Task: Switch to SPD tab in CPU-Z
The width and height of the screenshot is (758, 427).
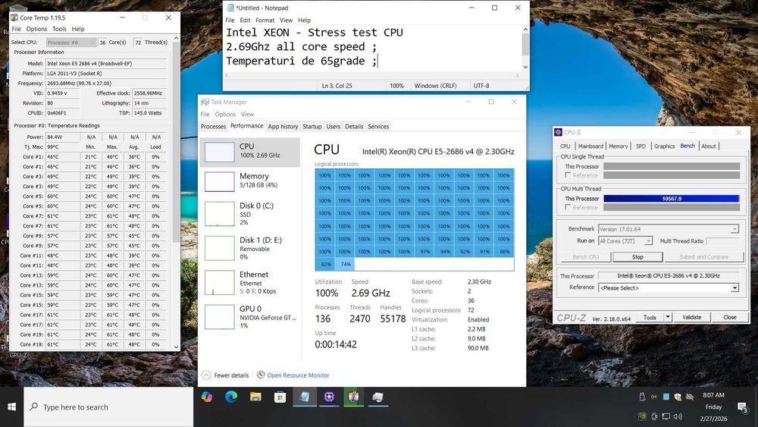Action: click(641, 146)
